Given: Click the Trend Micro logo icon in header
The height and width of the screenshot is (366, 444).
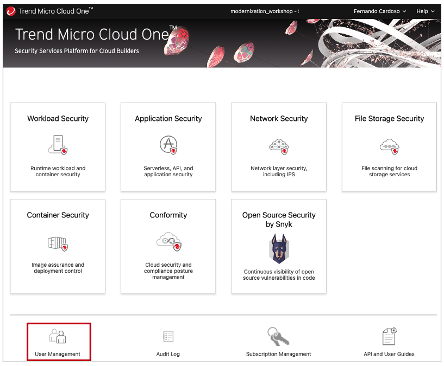Looking at the screenshot, I should (11, 11).
